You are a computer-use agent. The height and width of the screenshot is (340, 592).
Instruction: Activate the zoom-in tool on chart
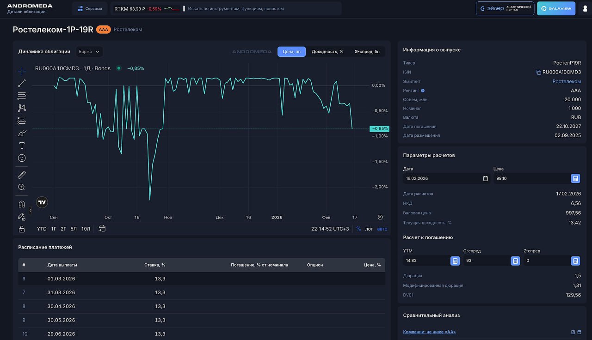pos(22,187)
